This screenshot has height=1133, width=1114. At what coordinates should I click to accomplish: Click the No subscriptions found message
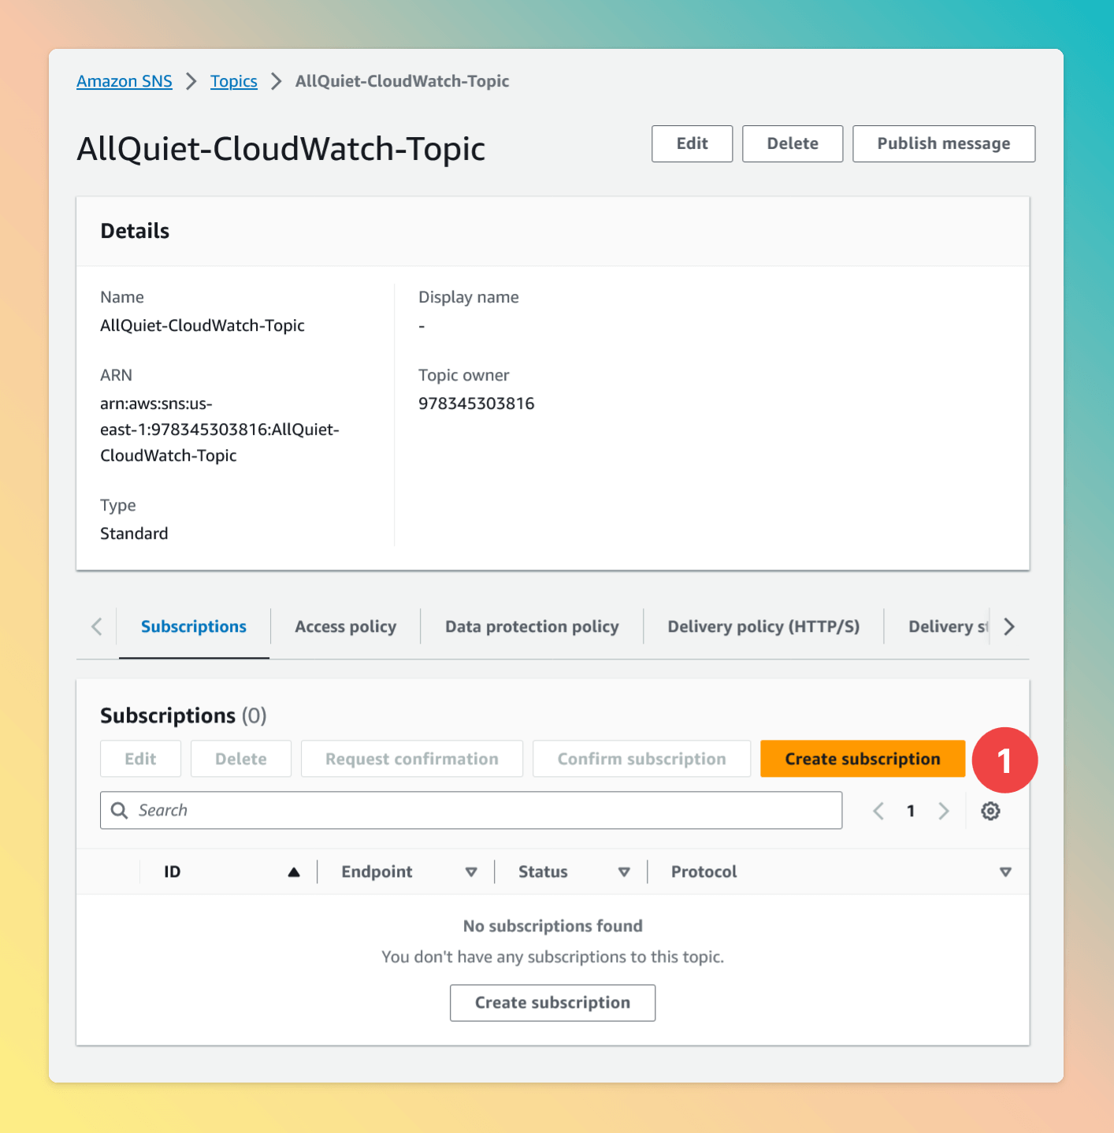(x=553, y=926)
